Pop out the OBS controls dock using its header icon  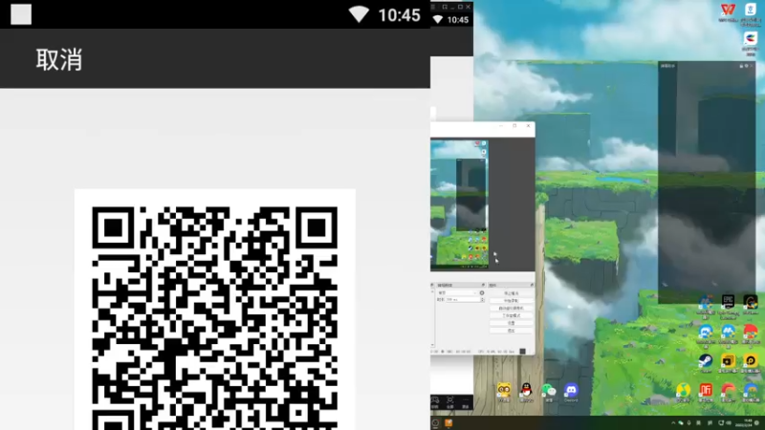click(x=532, y=285)
